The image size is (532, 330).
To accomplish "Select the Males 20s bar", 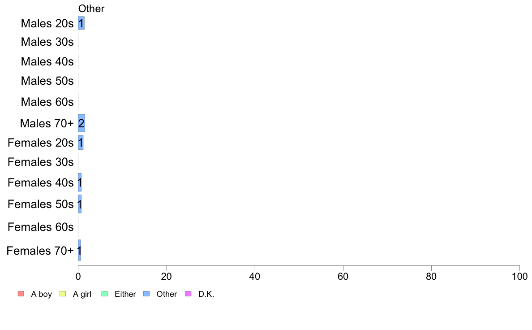I will click(81, 23).
